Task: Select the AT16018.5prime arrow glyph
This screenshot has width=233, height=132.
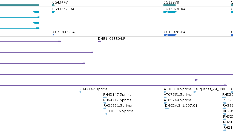Action: tap(165, 92)
